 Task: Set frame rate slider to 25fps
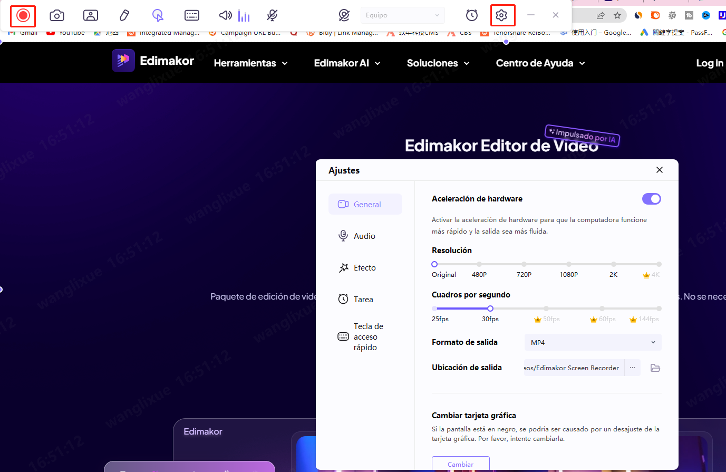pos(434,309)
